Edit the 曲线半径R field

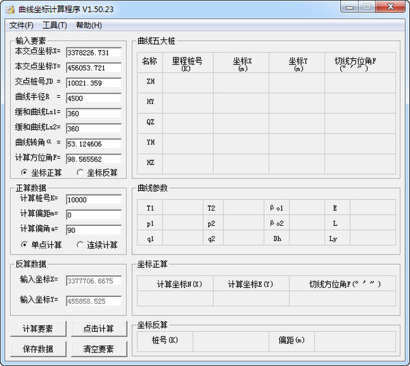(x=93, y=98)
